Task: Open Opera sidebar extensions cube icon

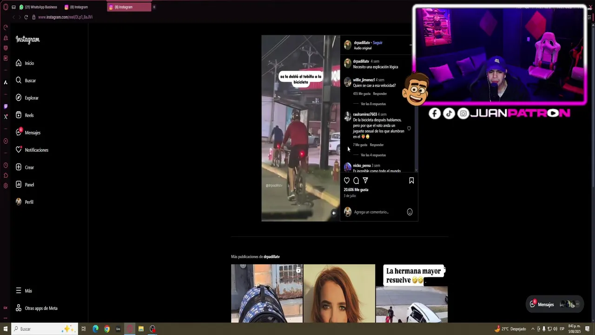Action: (x=6, y=175)
